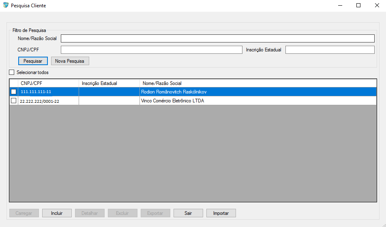Viewport: 386px width, 227px height.
Task: Click the Excluir button
Action: pyautogui.click(x=122, y=213)
